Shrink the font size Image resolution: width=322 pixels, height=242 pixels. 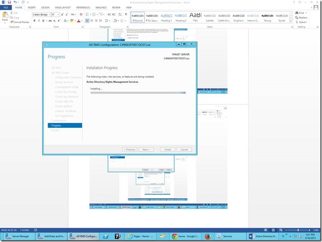[x=67, y=15]
